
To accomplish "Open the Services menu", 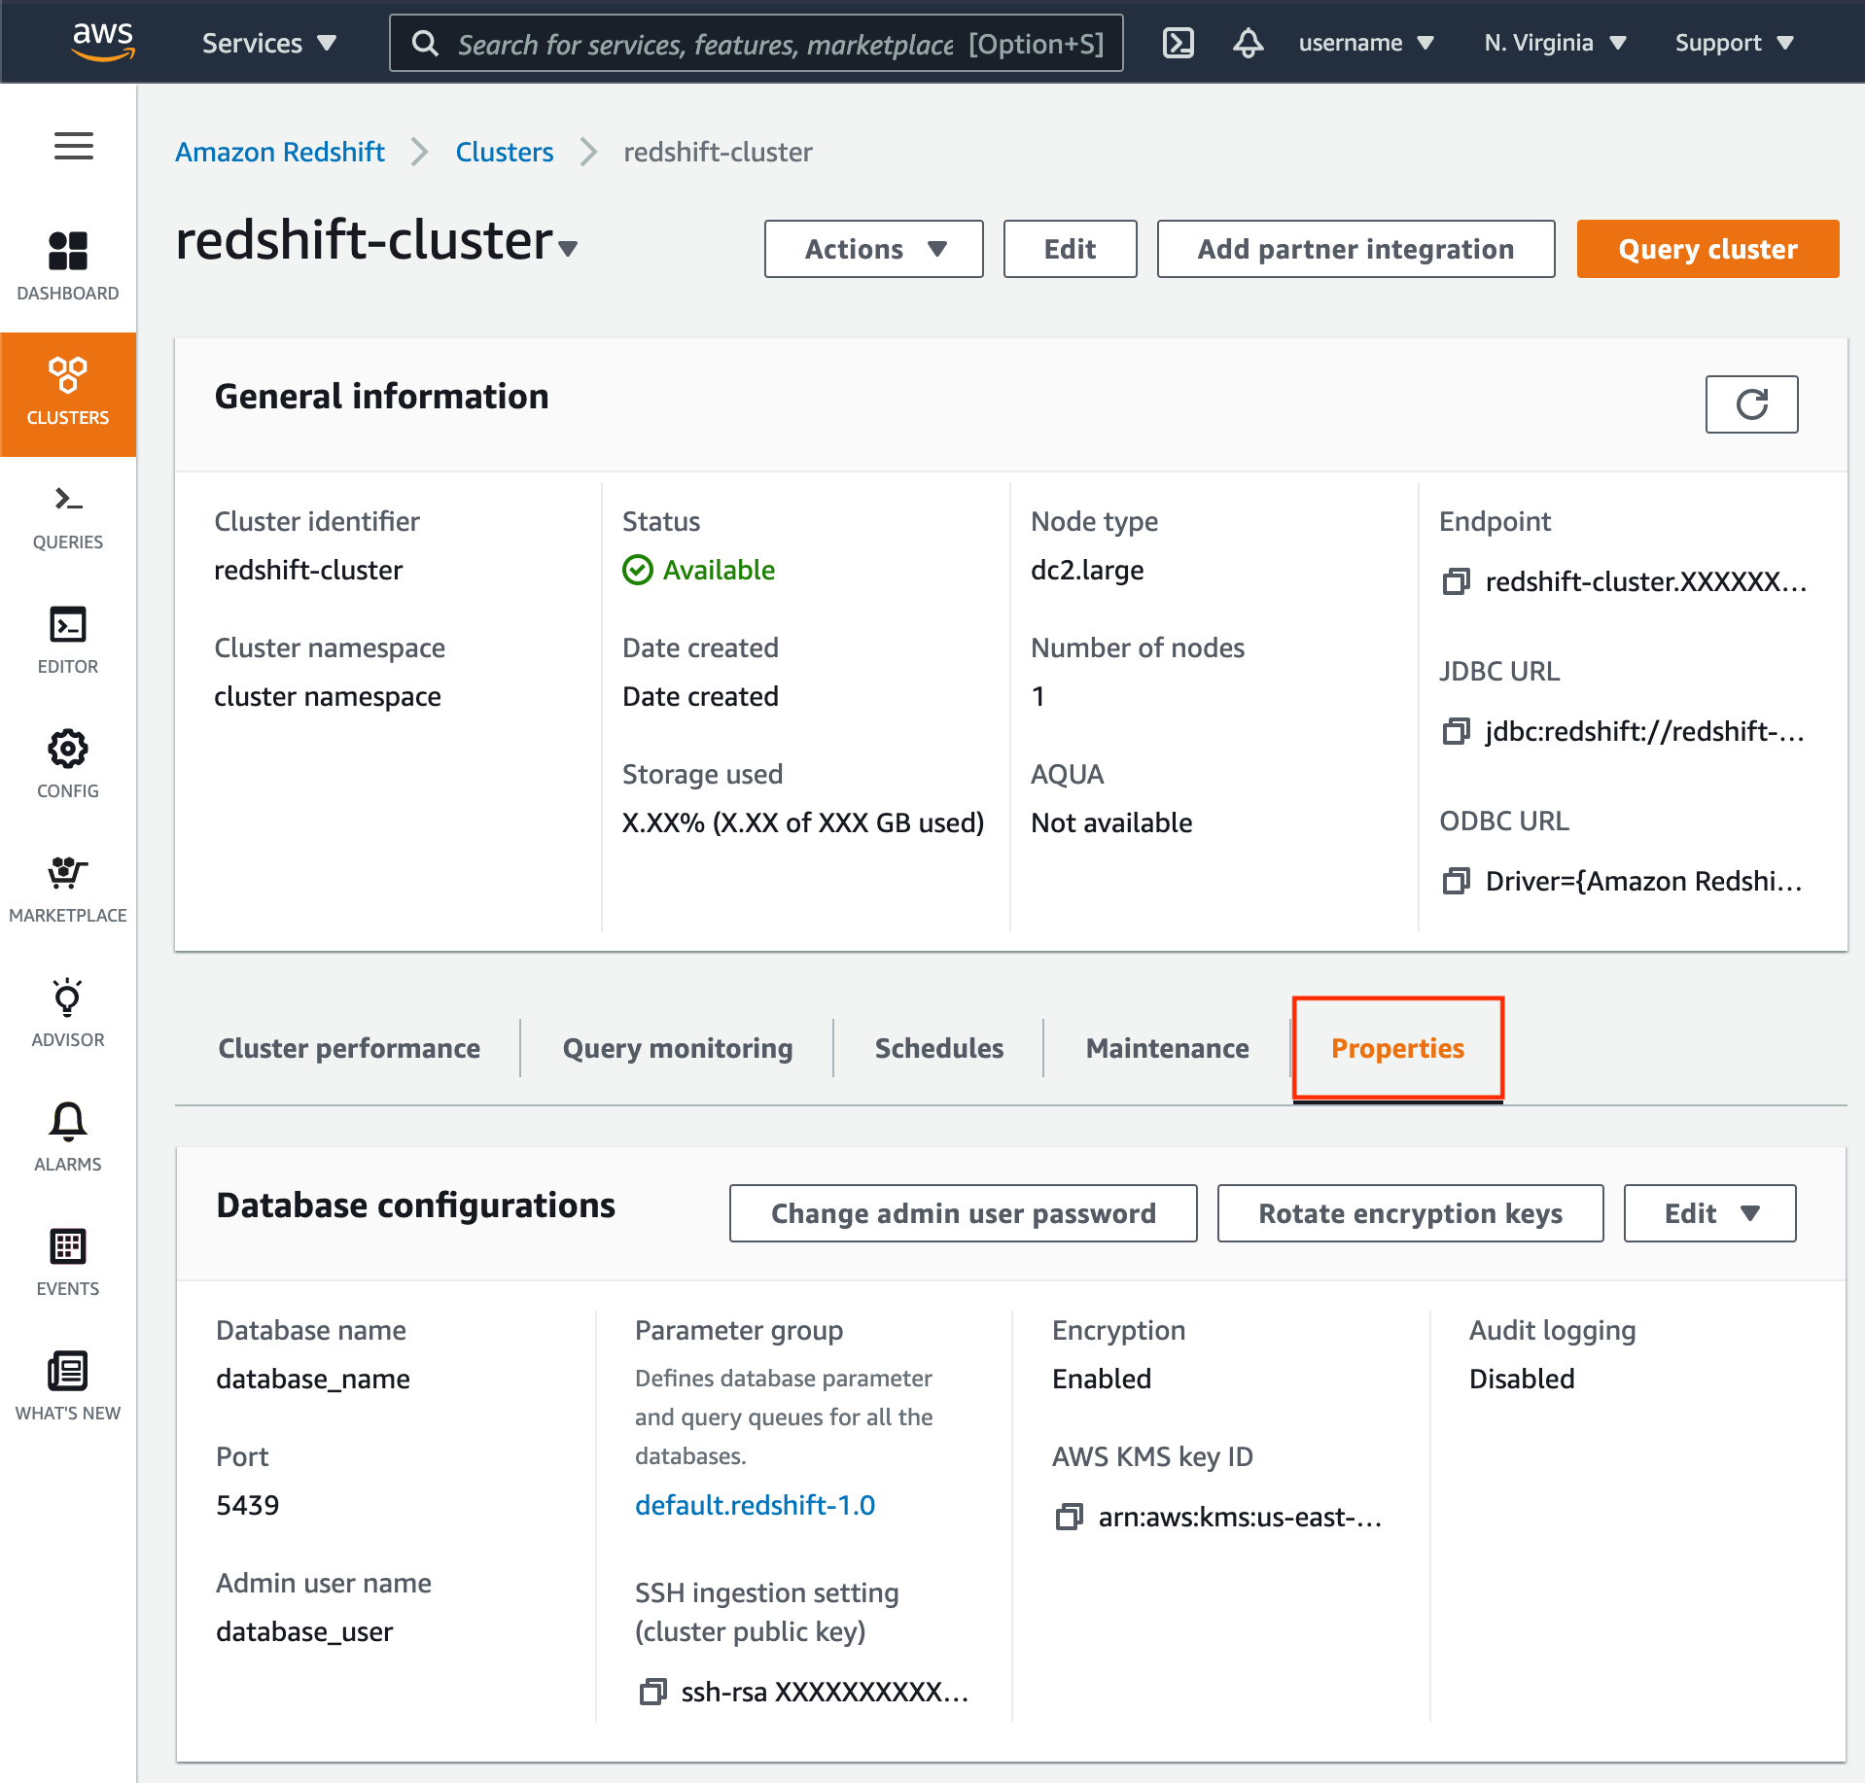I will [268, 43].
